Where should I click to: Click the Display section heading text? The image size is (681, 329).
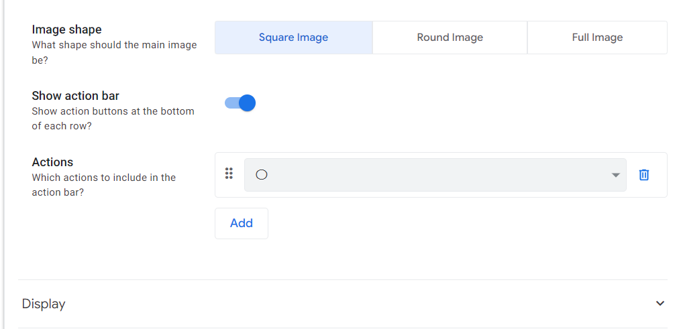click(44, 304)
